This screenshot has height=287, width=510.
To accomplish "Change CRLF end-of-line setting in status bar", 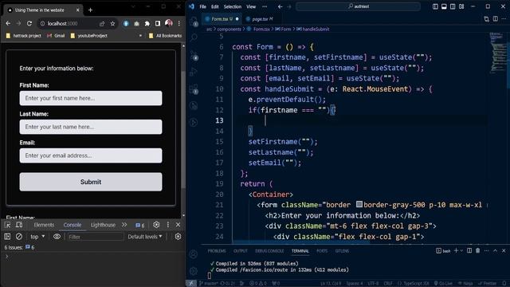I will [x=388, y=284].
